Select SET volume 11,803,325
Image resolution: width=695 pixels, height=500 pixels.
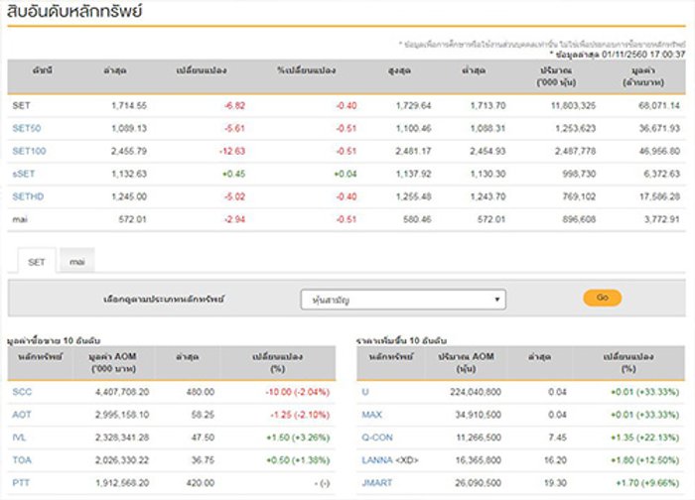pos(573,105)
